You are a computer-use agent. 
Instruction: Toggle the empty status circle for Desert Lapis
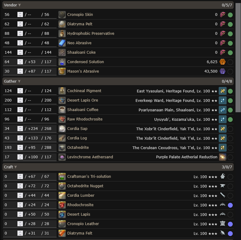coord(230,215)
